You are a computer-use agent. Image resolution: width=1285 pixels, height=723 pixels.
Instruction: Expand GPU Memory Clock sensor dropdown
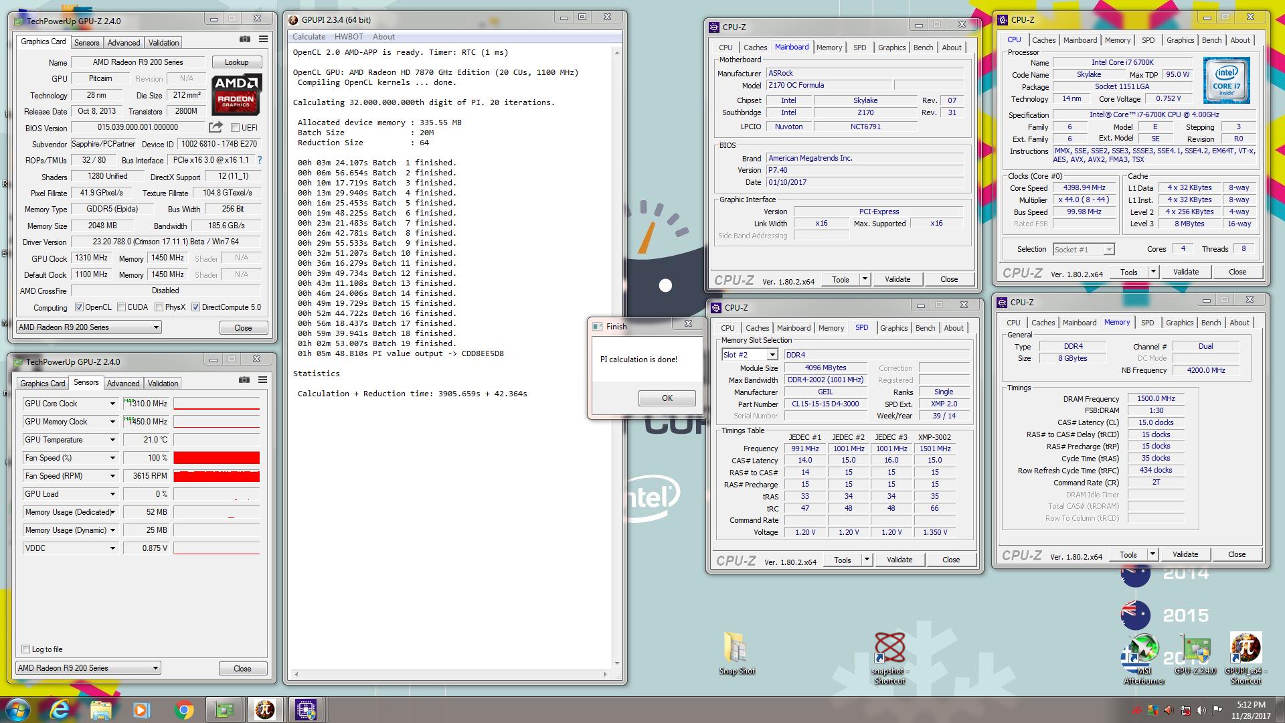click(x=112, y=422)
